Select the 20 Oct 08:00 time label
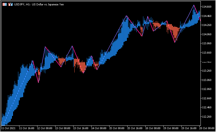This screenshot has width=216, height=132. [x=207, y=128]
